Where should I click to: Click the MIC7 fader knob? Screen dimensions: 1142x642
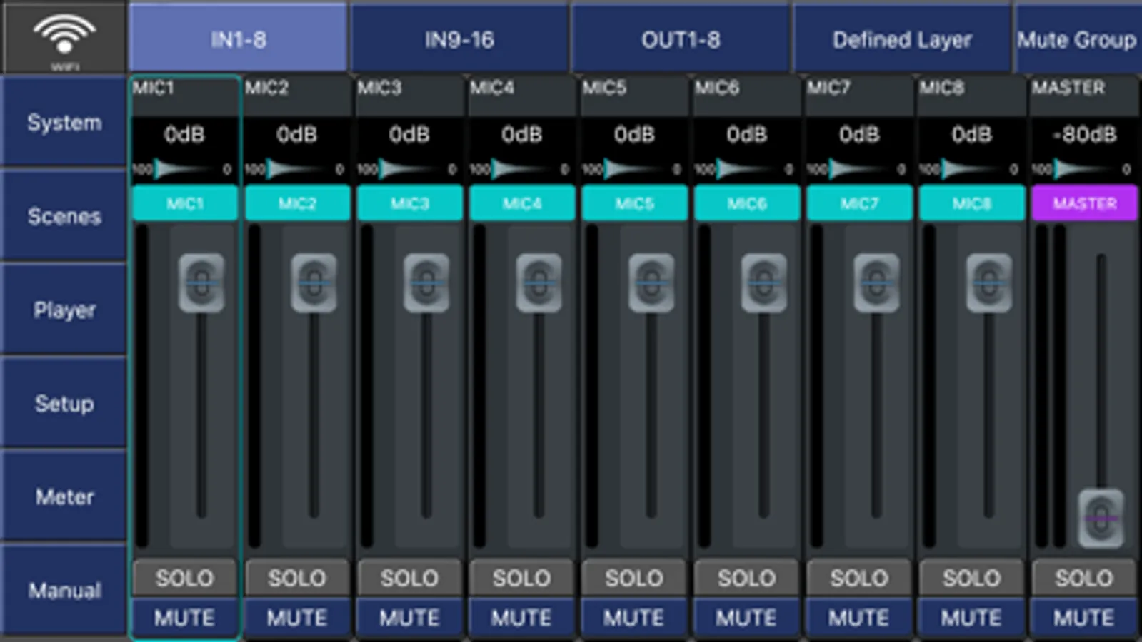(x=876, y=283)
